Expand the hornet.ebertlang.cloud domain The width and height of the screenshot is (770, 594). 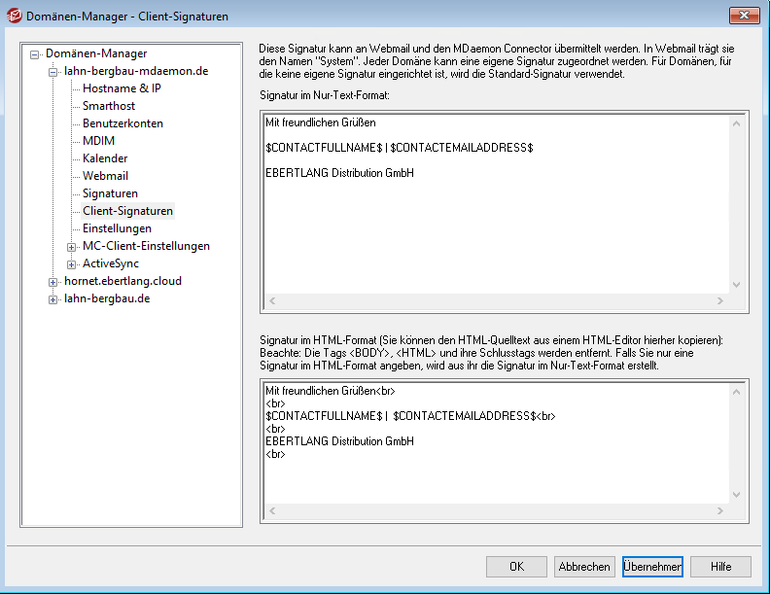53,282
